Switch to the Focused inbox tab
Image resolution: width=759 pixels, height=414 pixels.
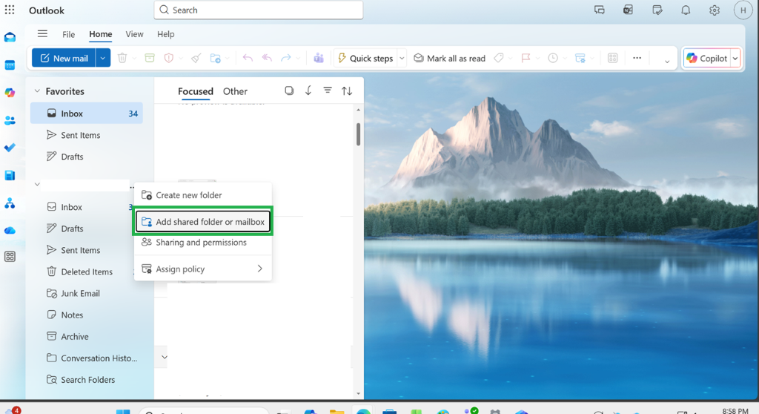196,91
